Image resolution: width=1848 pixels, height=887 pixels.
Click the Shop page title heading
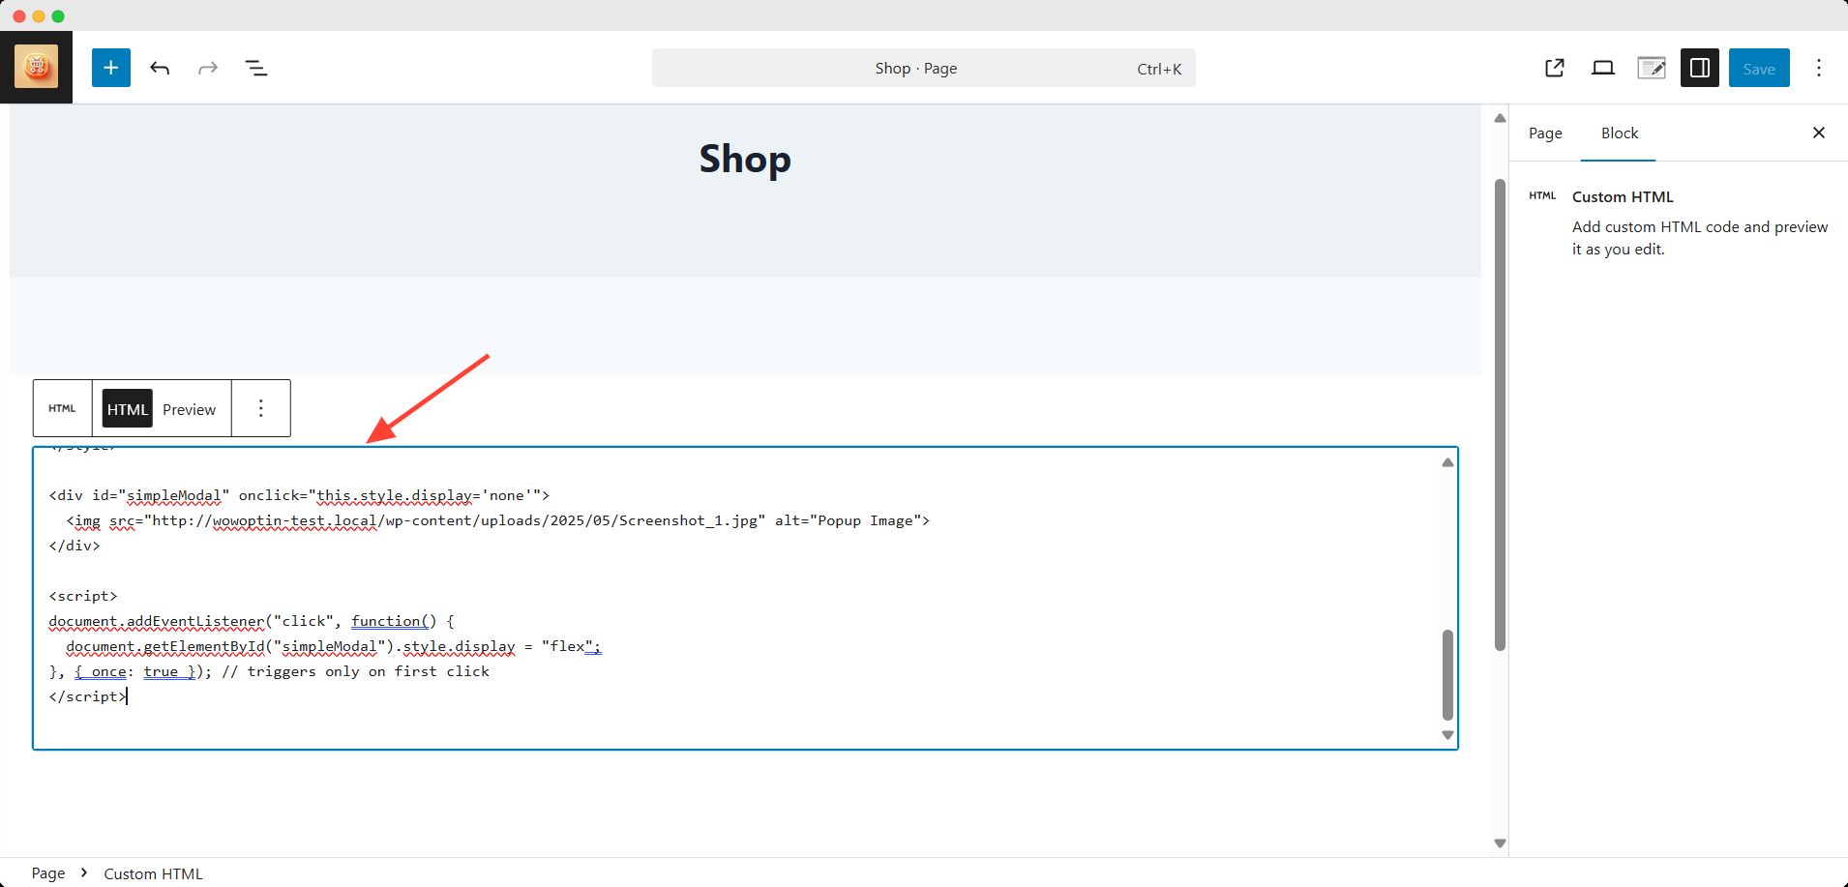pyautogui.click(x=745, y=159)
